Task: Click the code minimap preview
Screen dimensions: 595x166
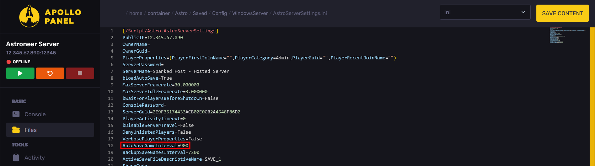Action: (567, 36)
